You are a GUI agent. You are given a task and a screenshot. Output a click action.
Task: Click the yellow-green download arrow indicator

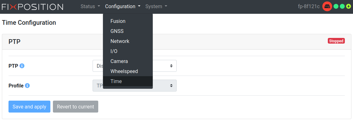[x=349, y=7]
